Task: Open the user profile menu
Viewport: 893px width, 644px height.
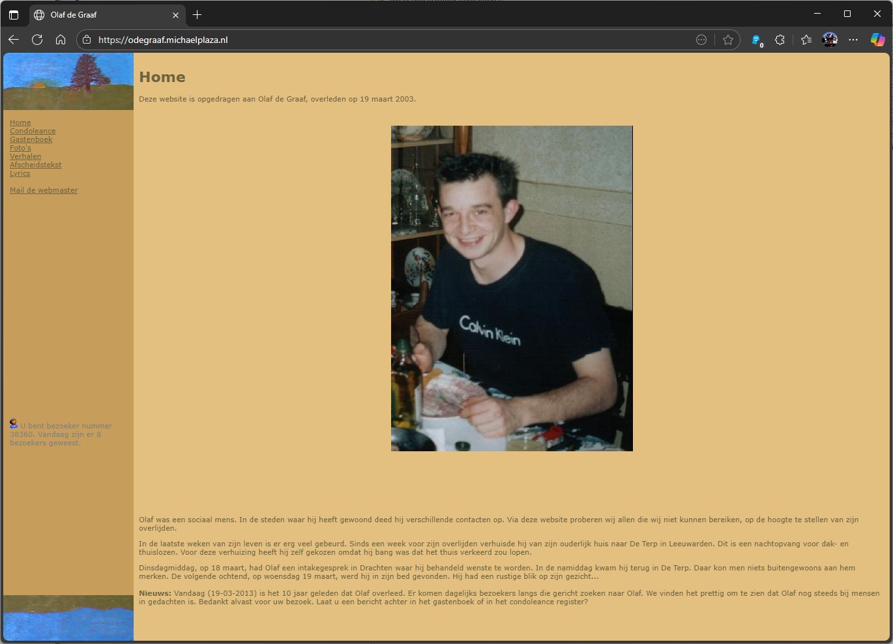Action: (x=830, y=40)
